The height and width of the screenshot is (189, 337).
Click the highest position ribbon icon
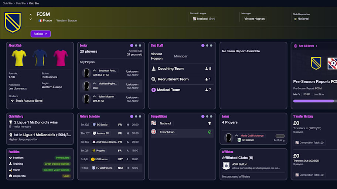tap(10, 135)
